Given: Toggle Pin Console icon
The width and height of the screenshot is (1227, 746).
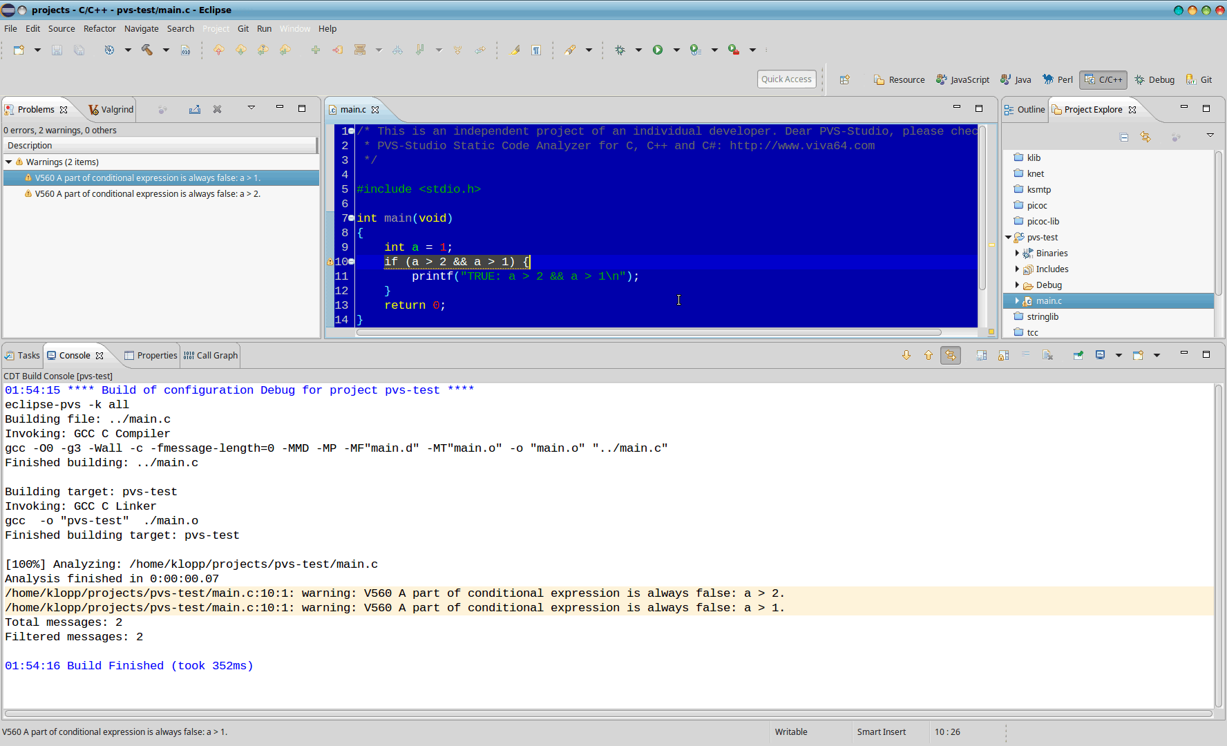Looking at the screenshot, I should [1078, 355].
